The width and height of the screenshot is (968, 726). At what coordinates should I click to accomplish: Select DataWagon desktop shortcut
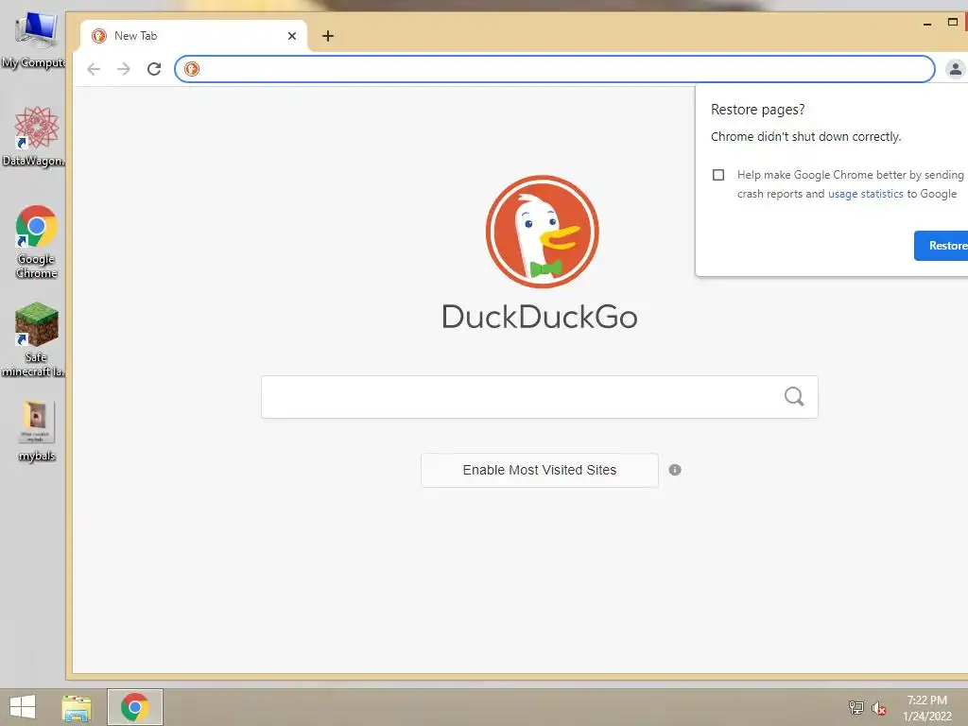(35, 136)
